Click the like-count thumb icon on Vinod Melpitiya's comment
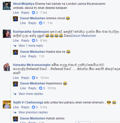 click(33, 13)
